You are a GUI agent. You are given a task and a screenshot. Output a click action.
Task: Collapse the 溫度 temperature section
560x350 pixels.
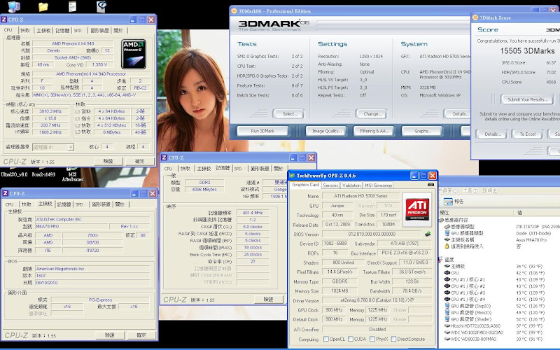click(x=441, y=259)
